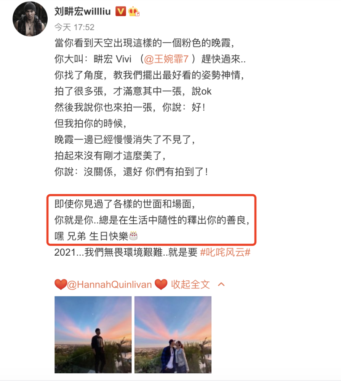Click the highlighted line 即使你見過了各樣的世面和場面
The width and height of the screenshot is (341, 381).
coord(125,204)
